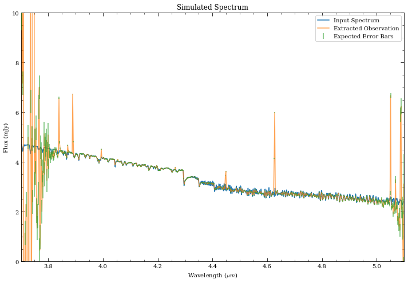Click y-axis tick label 2
408x283 pixels.
coord(17,212)
